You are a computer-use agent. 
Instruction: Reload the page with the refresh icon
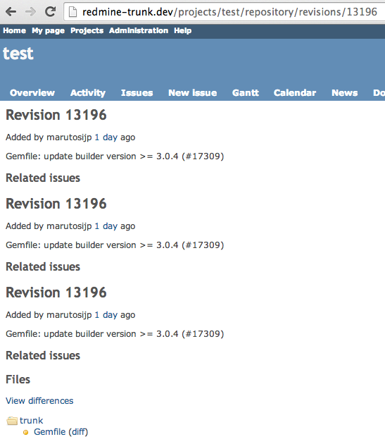tap(51, 11)
